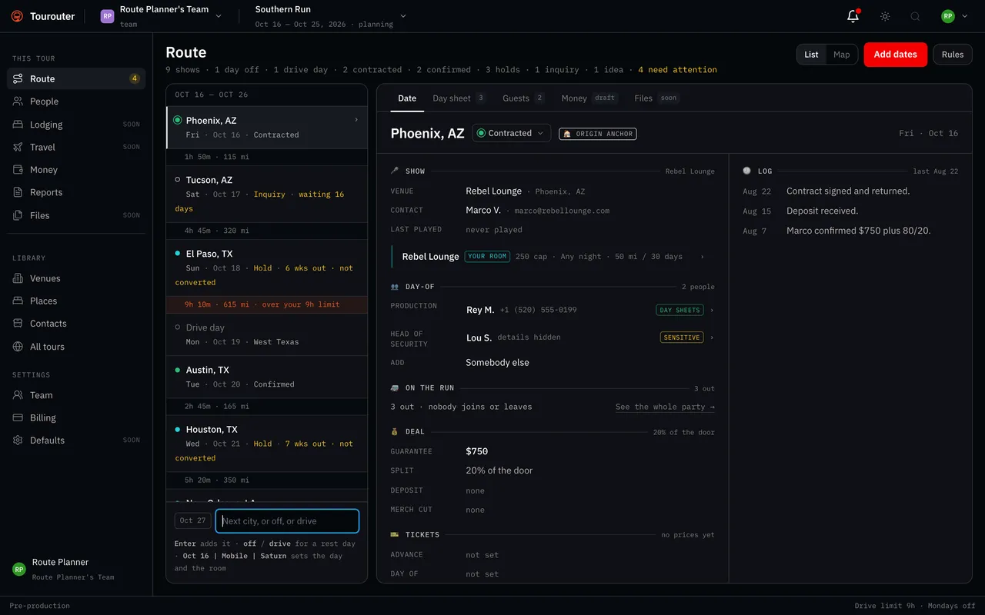Open All tours

tap(76, 347)
